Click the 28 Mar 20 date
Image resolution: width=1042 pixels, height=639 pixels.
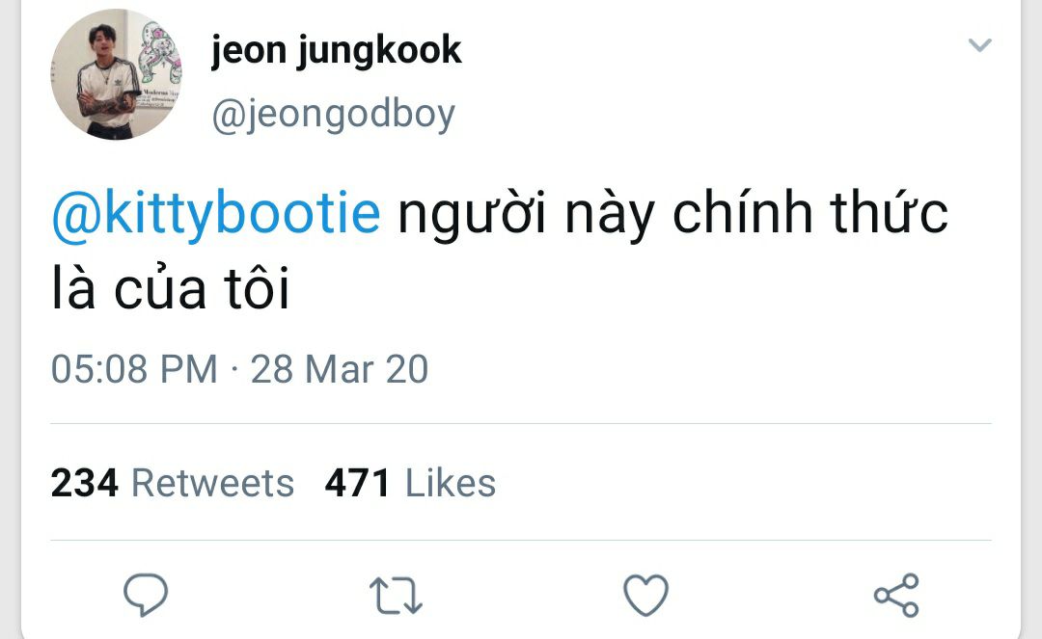pyautogui.click(x=339, y=369)
